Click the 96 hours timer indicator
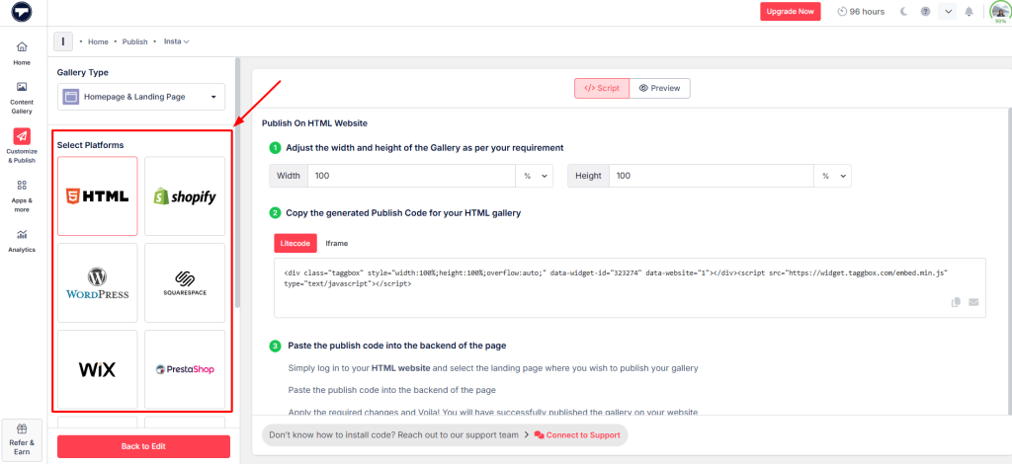Viewport: 1012px width, 464px height. [861, 12]
